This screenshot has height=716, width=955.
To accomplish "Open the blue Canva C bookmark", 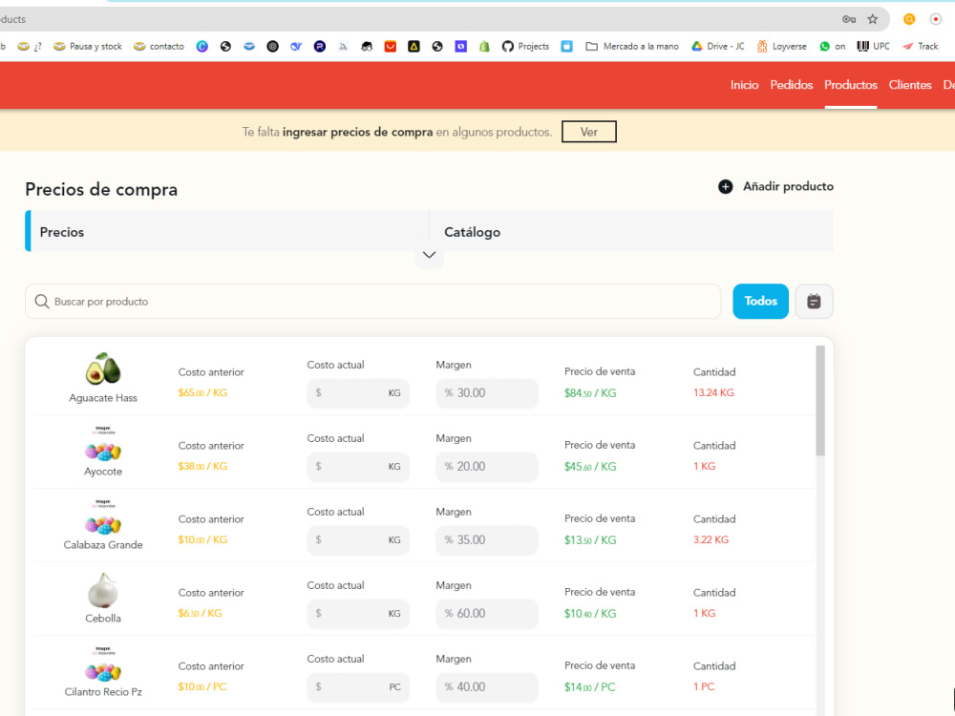I will [202, 46].
